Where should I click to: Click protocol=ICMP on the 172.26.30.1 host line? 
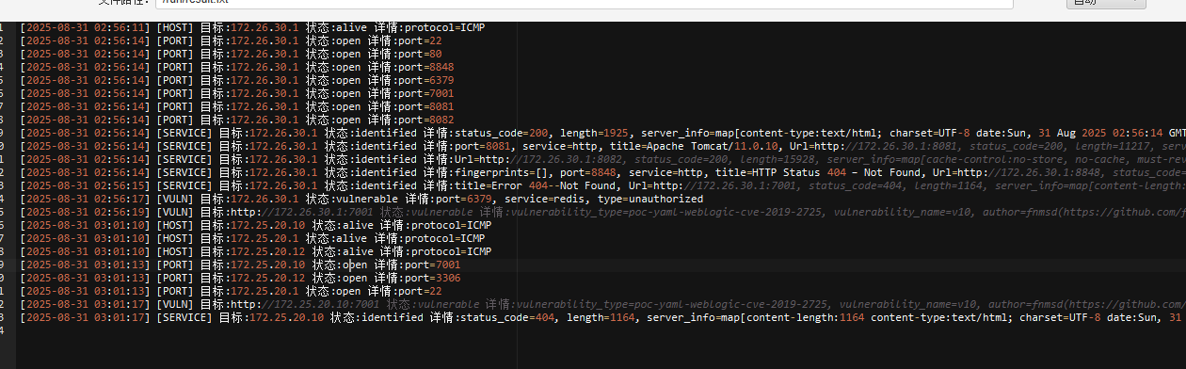[444, 27]
